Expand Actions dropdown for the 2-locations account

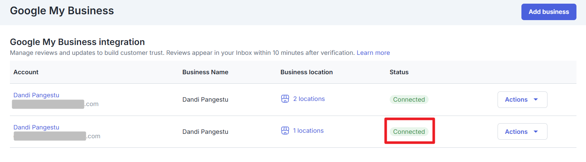(x=522, y=99)
